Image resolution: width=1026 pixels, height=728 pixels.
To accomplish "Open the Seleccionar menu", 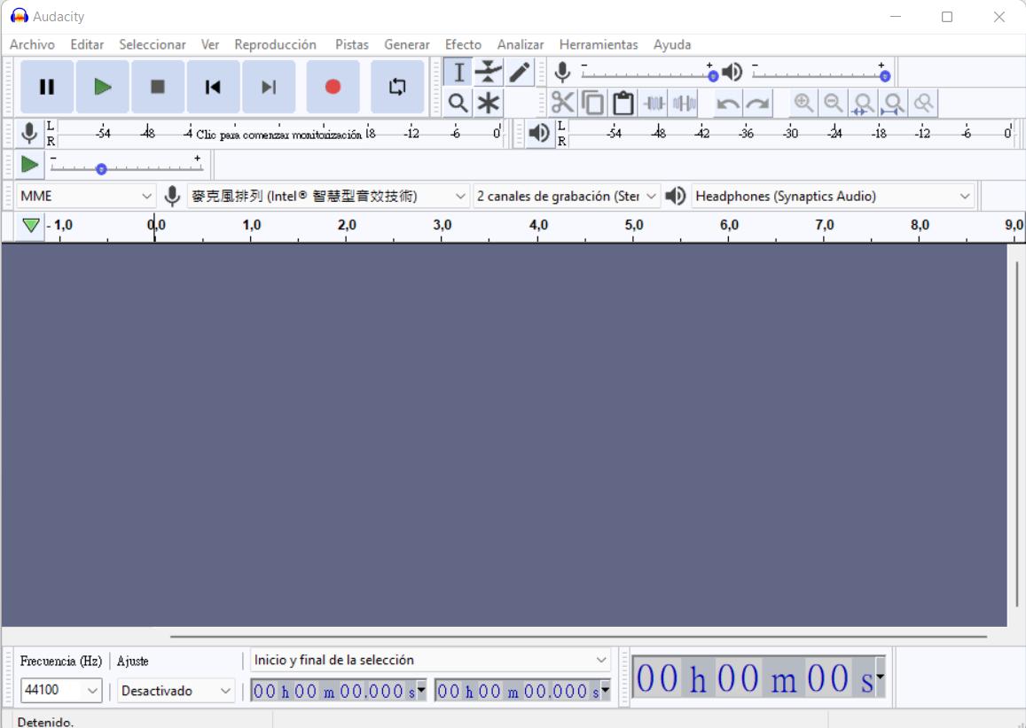I will pos(152,44).
